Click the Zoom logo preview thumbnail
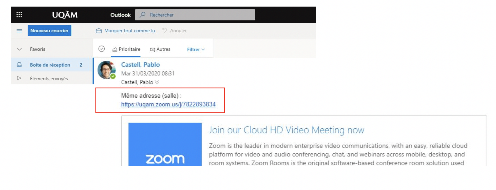 pos(165,144)
